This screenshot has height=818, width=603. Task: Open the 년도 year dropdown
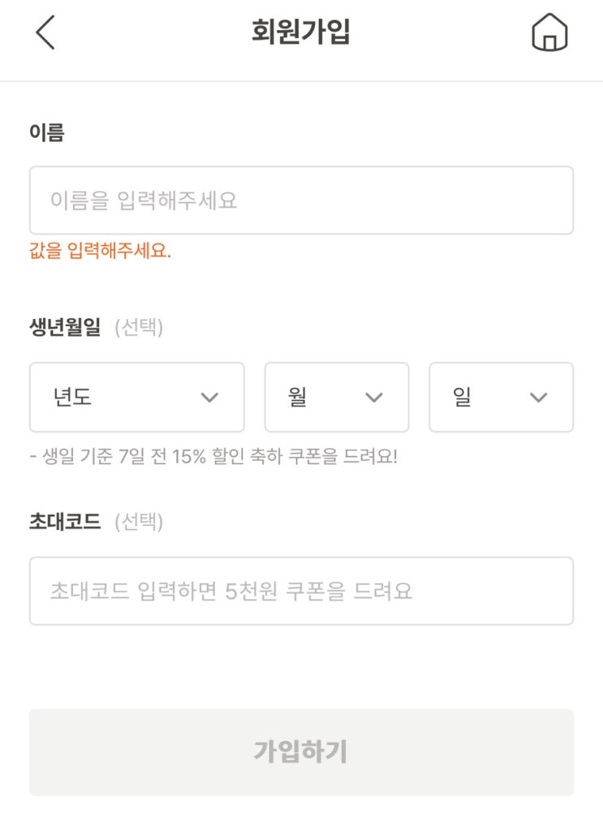[136, 397]
